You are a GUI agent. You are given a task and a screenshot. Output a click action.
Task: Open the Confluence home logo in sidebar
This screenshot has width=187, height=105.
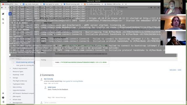point(3,14)
